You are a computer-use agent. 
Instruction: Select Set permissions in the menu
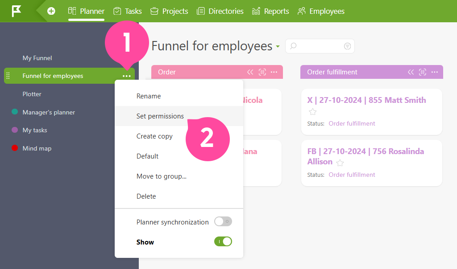point(179,116)
